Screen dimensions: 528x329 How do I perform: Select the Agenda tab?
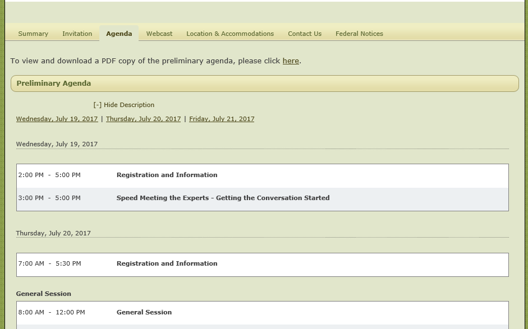click(119, 34)
